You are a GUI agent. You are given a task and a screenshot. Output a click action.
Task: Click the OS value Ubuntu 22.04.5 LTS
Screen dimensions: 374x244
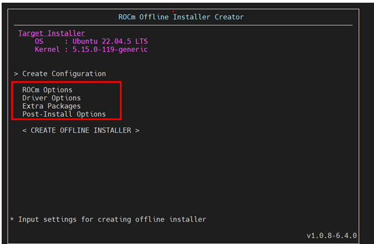tap(110, 41)
